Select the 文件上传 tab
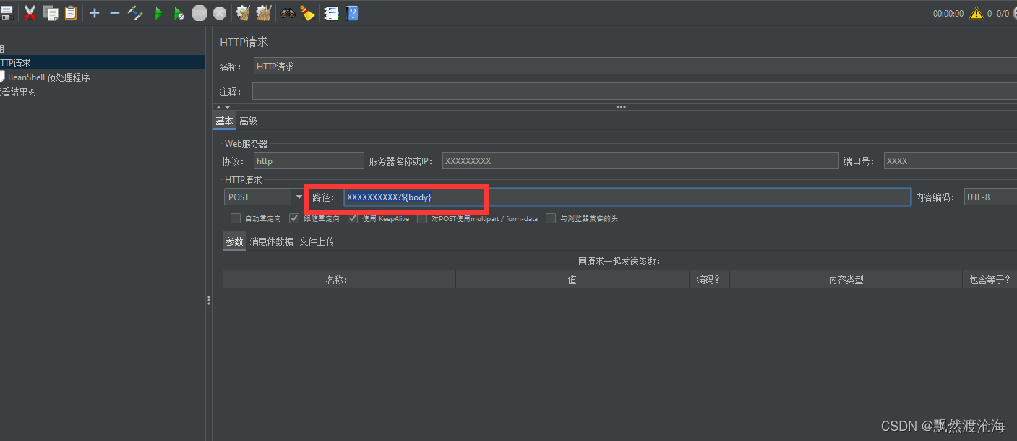1017x441 pixels. pyautogui.click(x=317, y=241)
